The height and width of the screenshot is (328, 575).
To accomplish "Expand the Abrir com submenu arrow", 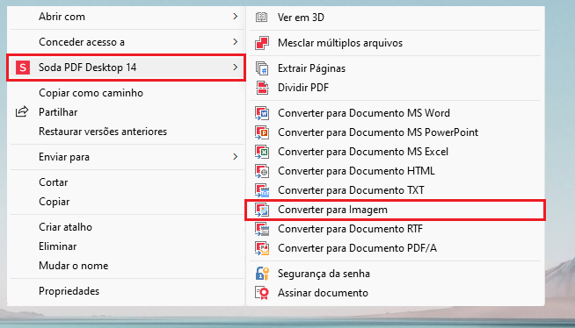I will [235, 17].
